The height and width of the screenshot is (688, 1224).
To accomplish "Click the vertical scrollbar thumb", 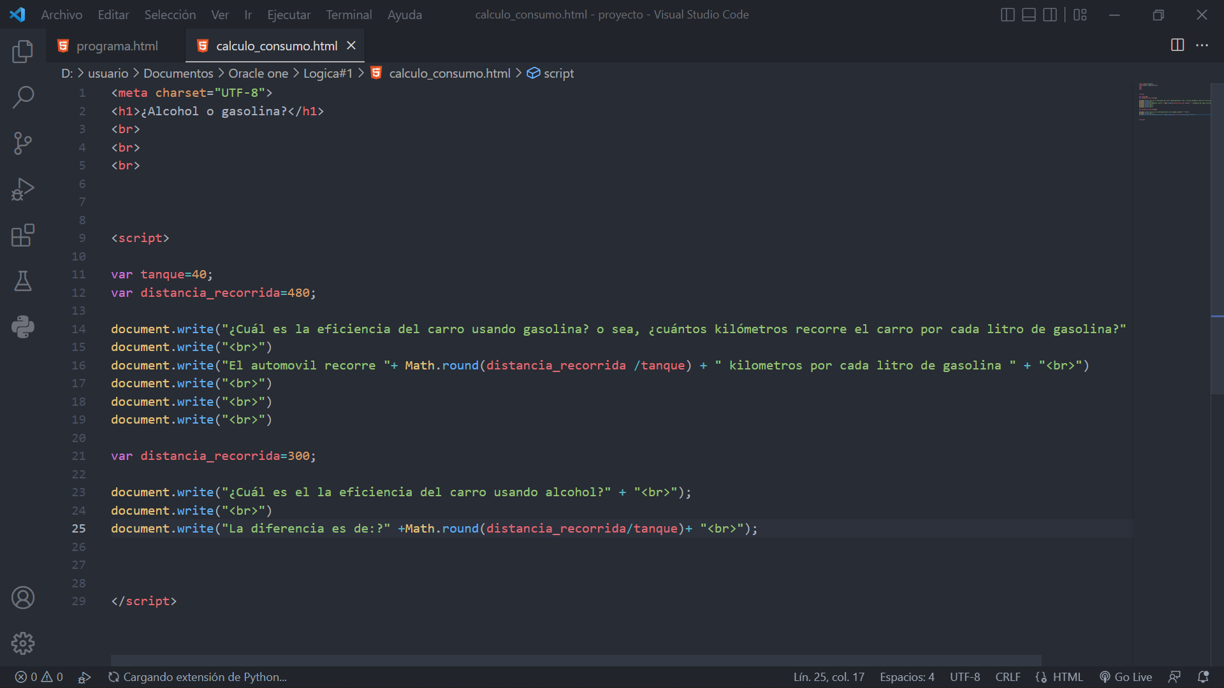I will point(1217,239).
